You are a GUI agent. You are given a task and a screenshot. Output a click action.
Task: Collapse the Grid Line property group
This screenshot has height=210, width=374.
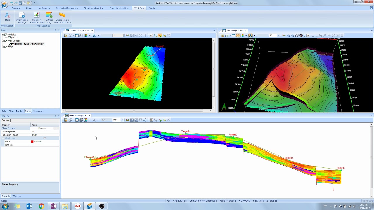click(3, 138)
